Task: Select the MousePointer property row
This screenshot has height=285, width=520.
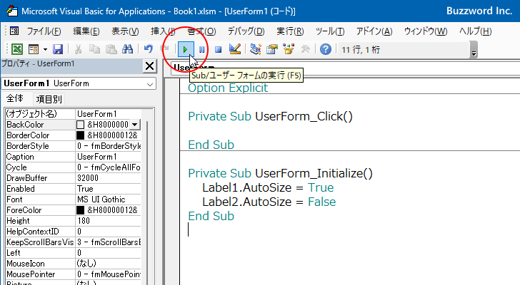Action: (x=73, y=274)
